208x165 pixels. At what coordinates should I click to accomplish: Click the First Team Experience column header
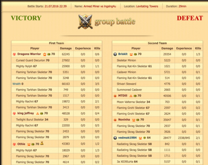(x=83, y=49)
